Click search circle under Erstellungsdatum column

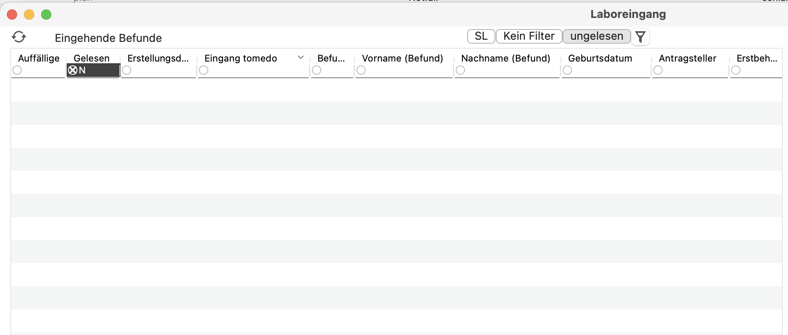[127, 70]
